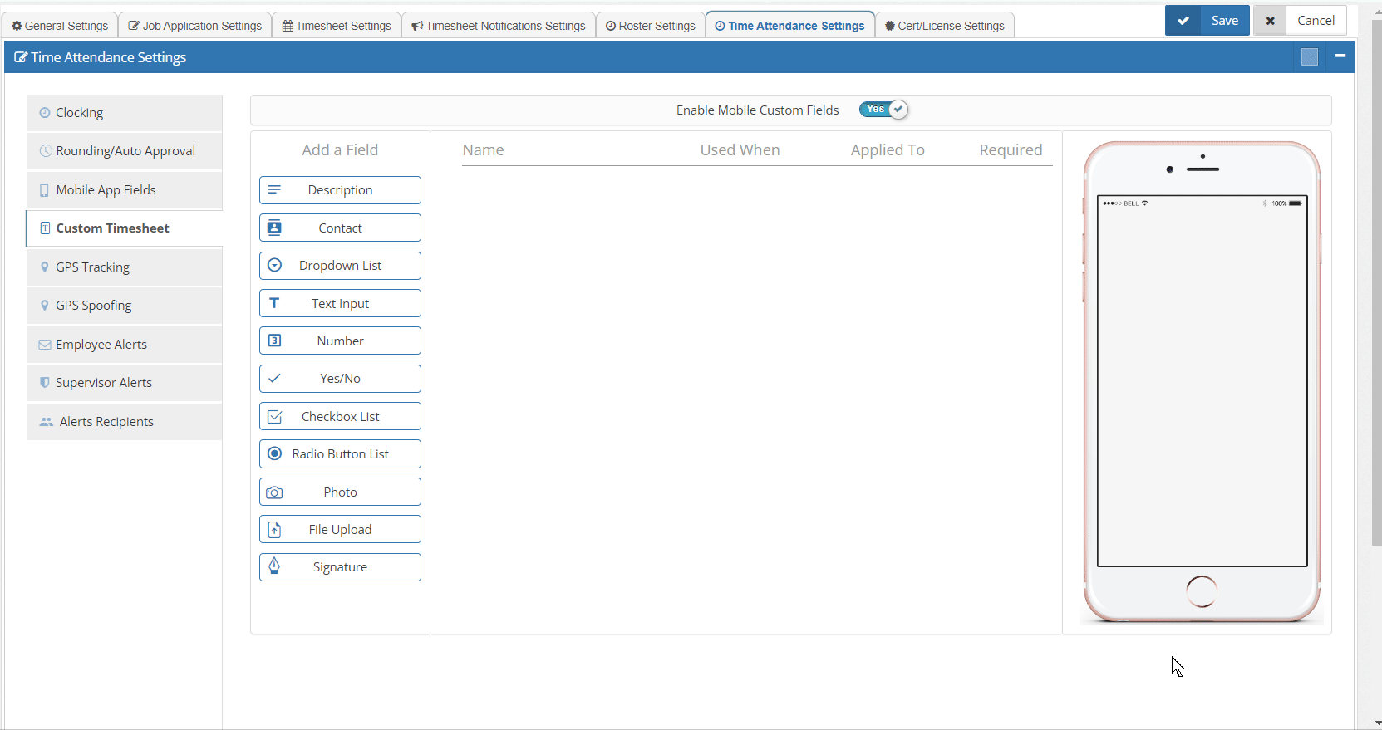Click the Number field icon
1382x730 pixels.
(274, 341)
